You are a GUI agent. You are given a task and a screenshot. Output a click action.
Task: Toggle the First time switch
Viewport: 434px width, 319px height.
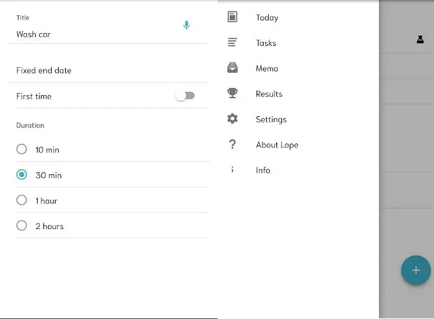click(x=185, y=96)
